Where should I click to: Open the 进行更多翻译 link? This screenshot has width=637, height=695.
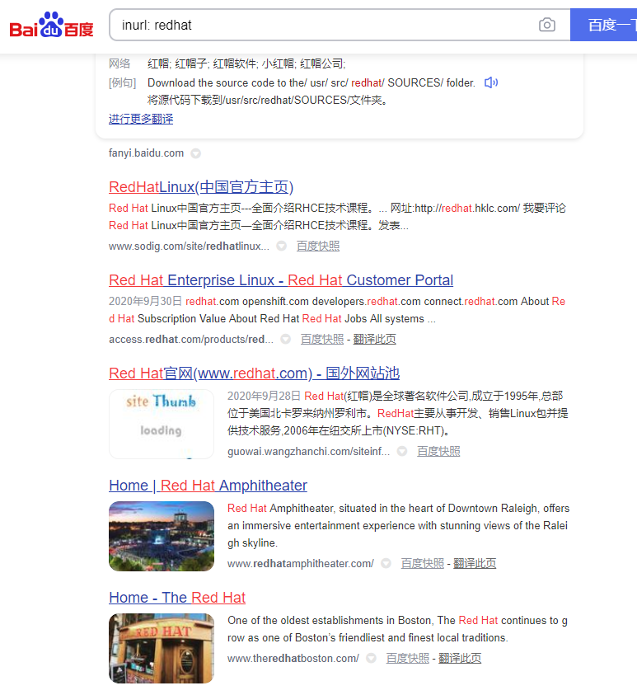(x=141, y=119)
